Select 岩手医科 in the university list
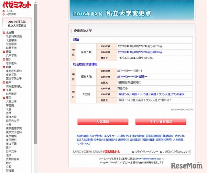The image size is (207, 173). click(x=11, y=63)
